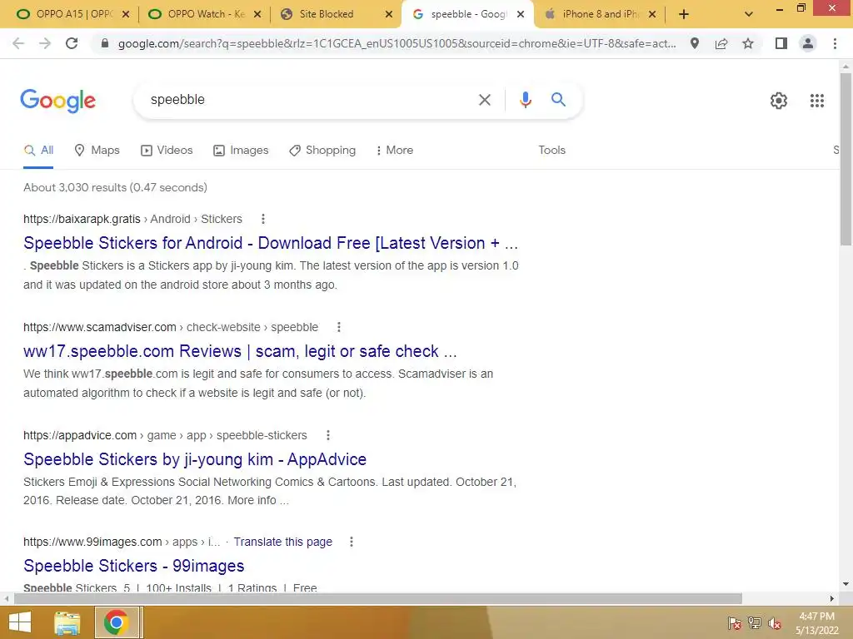Open the taskbar clock showing 4:47 PM
Viewport: 853px width, 639px height.
coord(816,623)
